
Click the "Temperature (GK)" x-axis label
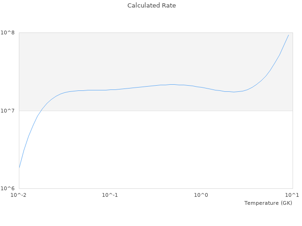268,203
